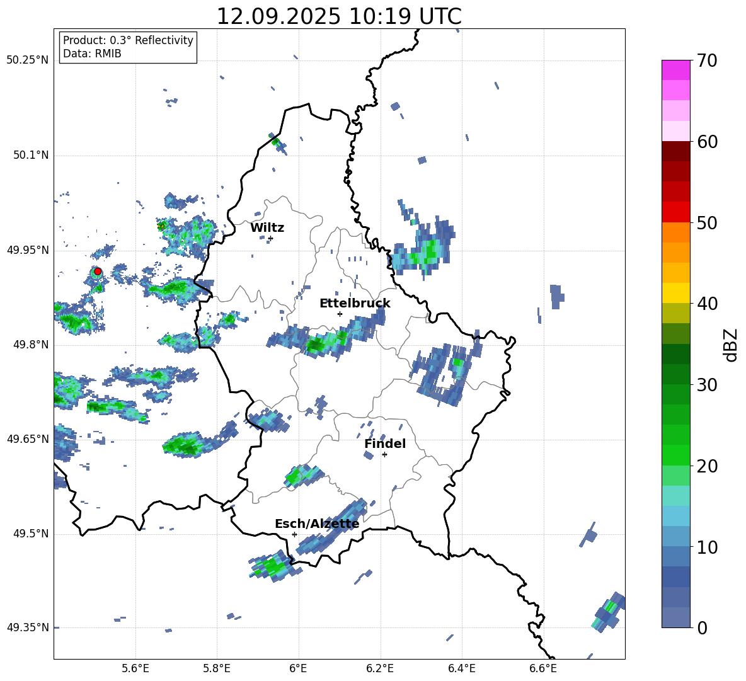The image size is (746, 681).
Task: Click the 50.1°N latitude label
Action: coord(31,156)
